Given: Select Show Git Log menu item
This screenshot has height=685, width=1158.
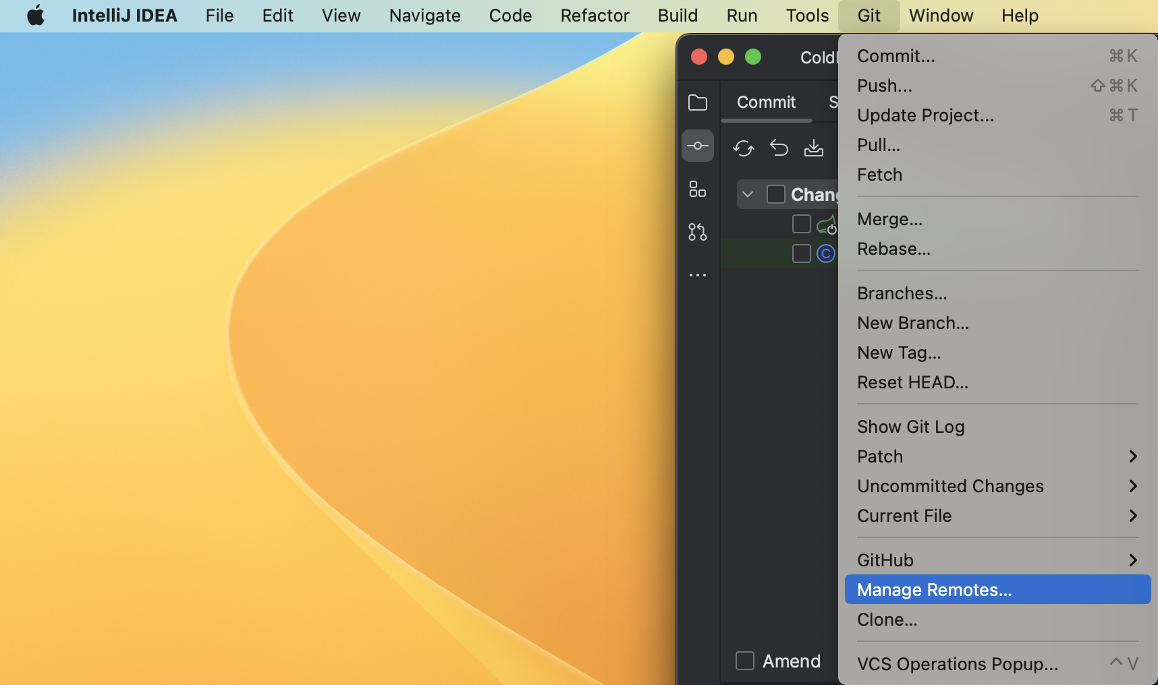Looking at the screenshot, I should [x=997, y=427].
